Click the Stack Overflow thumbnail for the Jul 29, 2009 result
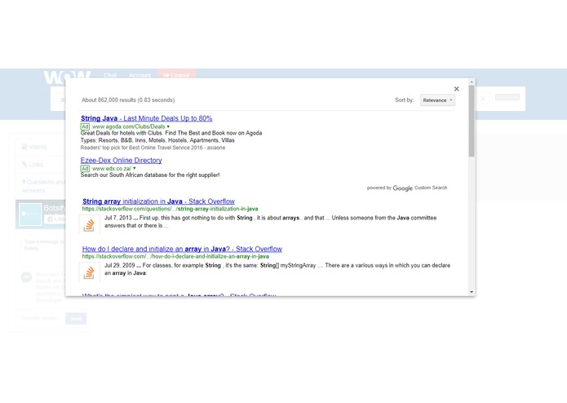Viewport: 567px width, 403px height. 89,272
